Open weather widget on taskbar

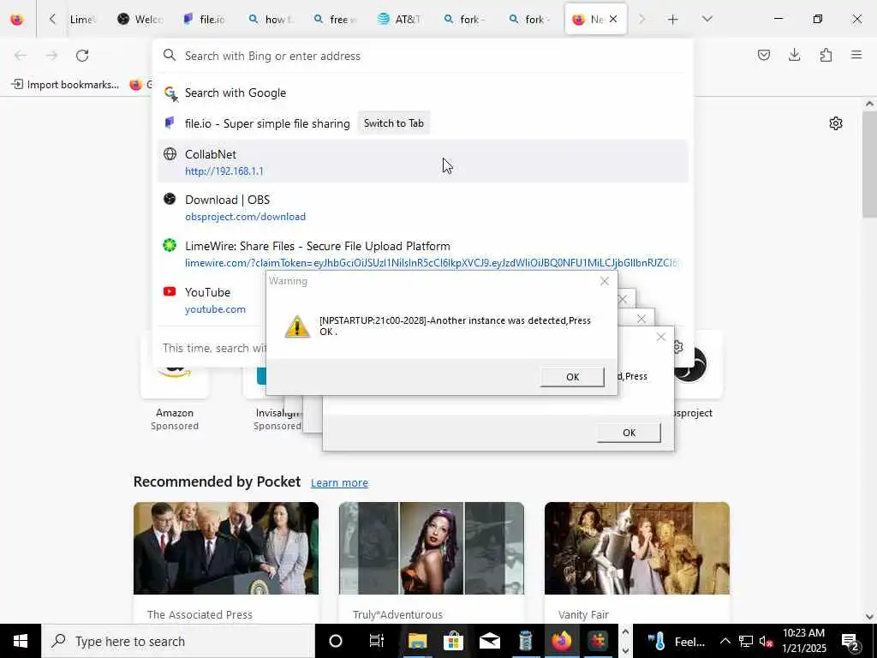point(677,641)
